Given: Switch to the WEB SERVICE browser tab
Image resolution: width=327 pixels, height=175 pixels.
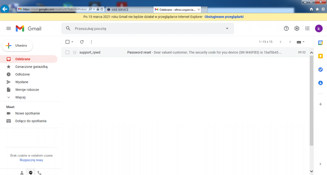Looking at the screenshot, I should (x=128, y=10).
